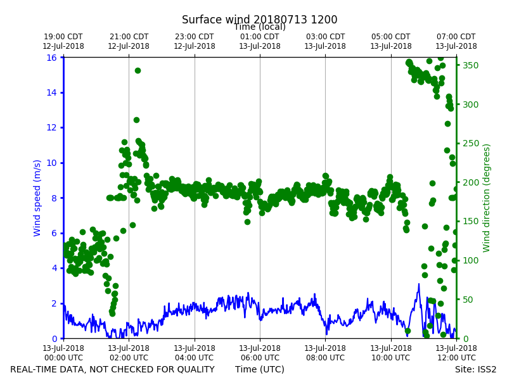507x380 pixels.
Task: Click the blue '14' wind speed tick
Action: point(51,92)
